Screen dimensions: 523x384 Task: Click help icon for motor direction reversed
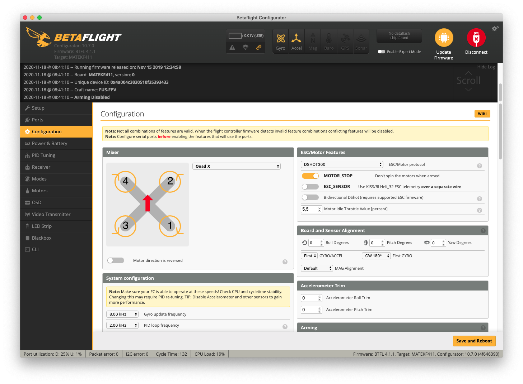point(285,262)
